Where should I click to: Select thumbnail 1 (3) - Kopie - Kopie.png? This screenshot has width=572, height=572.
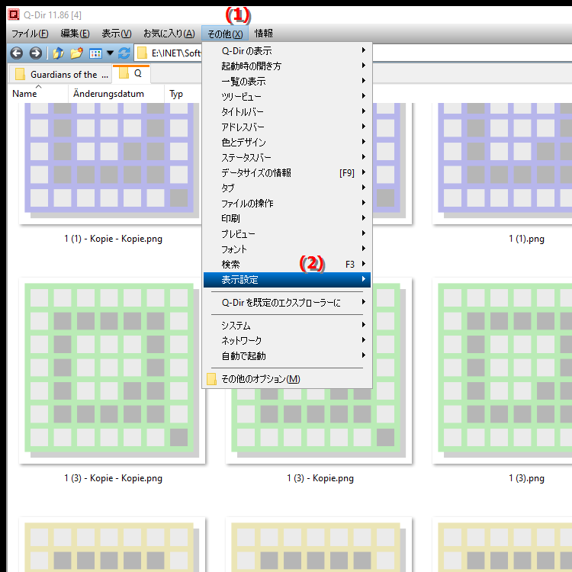[112, 371]
